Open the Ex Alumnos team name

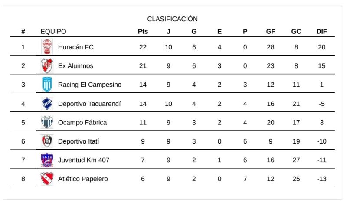point(76,66)
